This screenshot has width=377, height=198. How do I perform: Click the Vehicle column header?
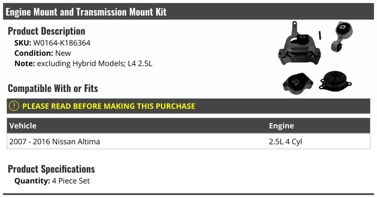tap(23, 126)
